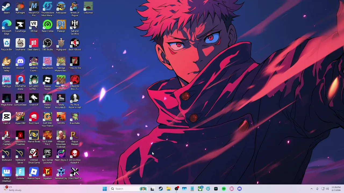This screenshot has height=193, width=344.
Task: Select the Untitled Ghost Game icon
Action: point(34,156)
